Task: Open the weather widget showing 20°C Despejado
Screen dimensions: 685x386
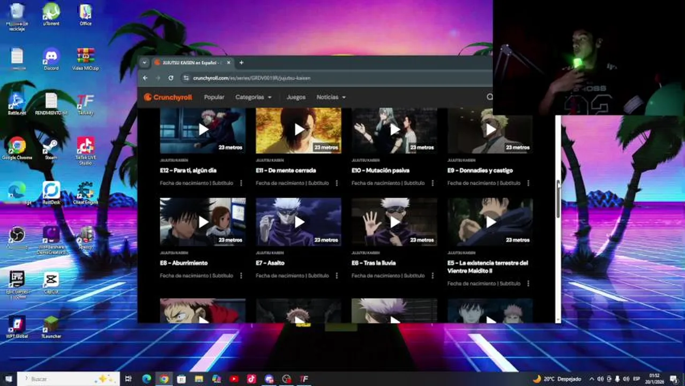Action: [556, 379]
